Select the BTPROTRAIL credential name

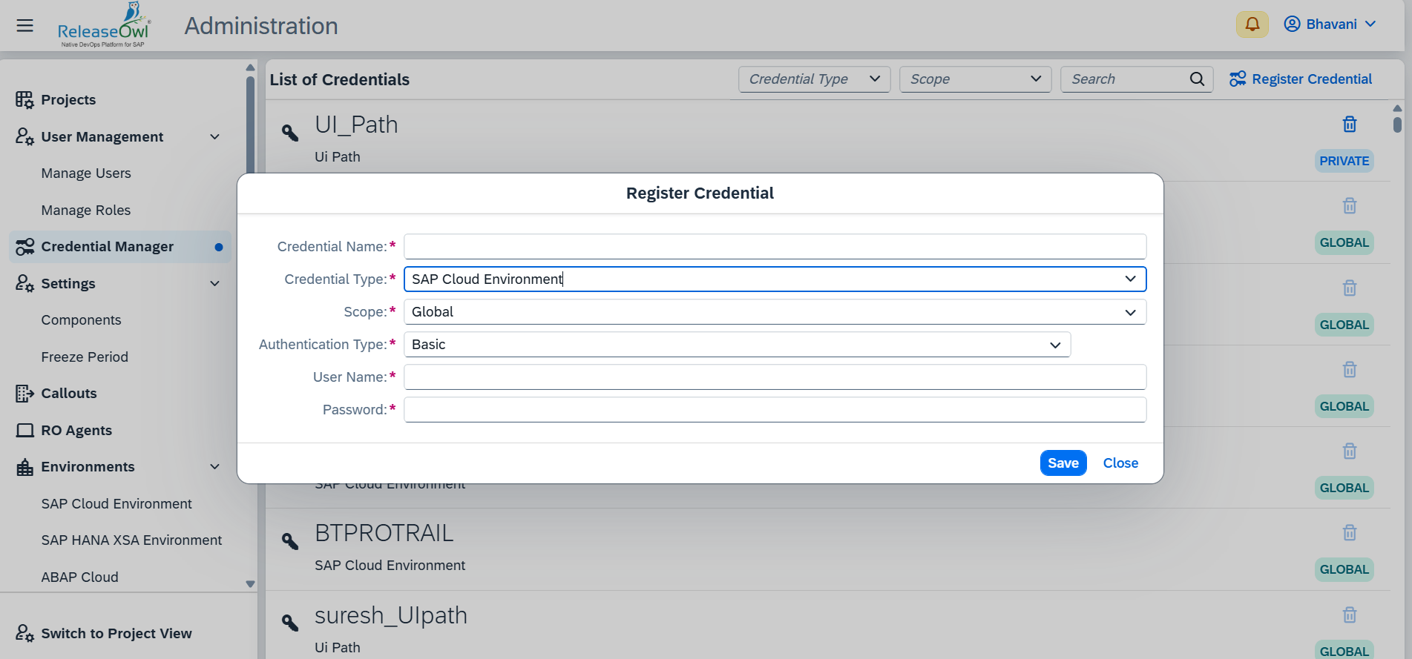pos(384,533)
